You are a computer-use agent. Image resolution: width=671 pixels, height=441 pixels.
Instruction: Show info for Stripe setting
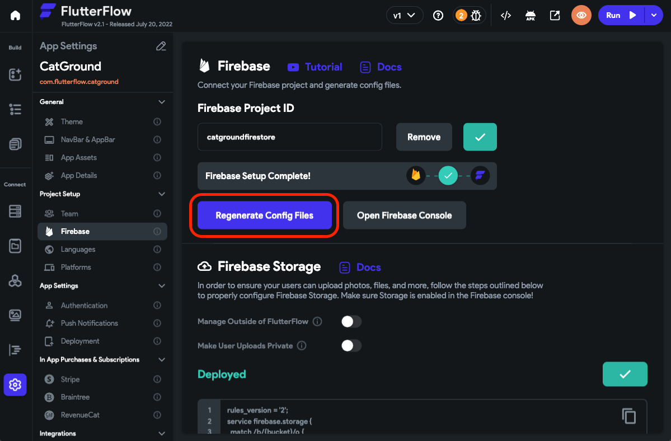[157, 379]
